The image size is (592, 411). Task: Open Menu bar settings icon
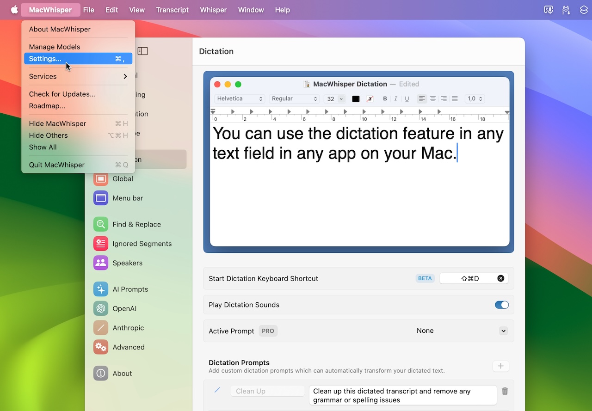(101, 198)
